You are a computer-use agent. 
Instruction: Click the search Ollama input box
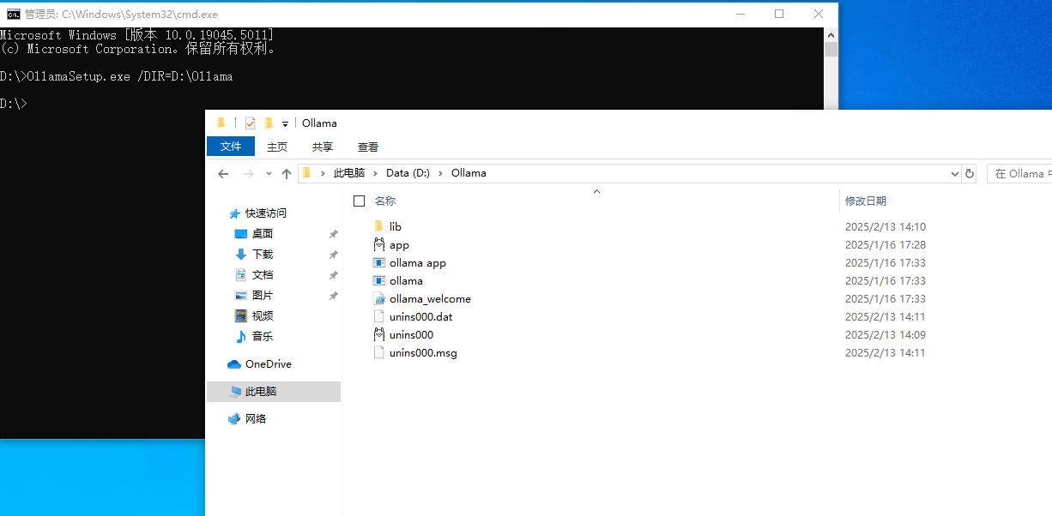pyautogui.click(x=1019, y=173)
